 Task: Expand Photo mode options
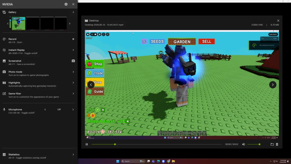click(x=73, y=72)
